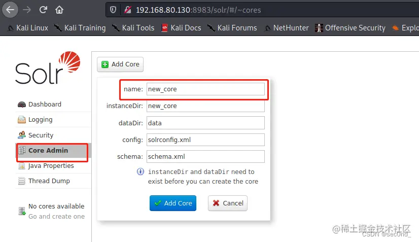Open the Kali Training bookmark
This screenshot has height=242, width=419.
coord(80,28)
